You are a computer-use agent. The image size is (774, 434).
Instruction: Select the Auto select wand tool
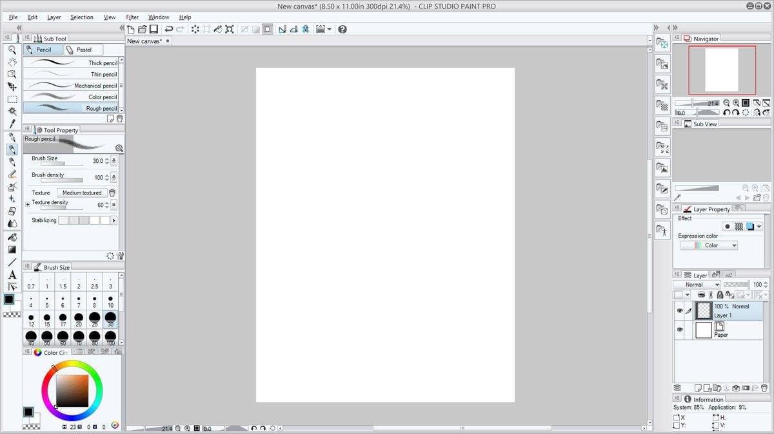(12, 111)
